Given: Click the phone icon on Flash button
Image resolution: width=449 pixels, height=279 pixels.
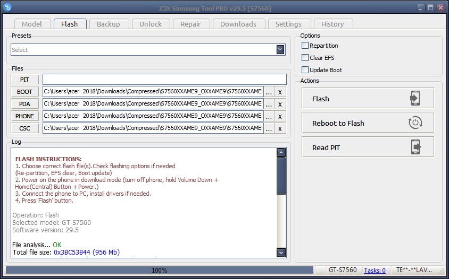Looking at the screenshot, I should coord(415,99).
